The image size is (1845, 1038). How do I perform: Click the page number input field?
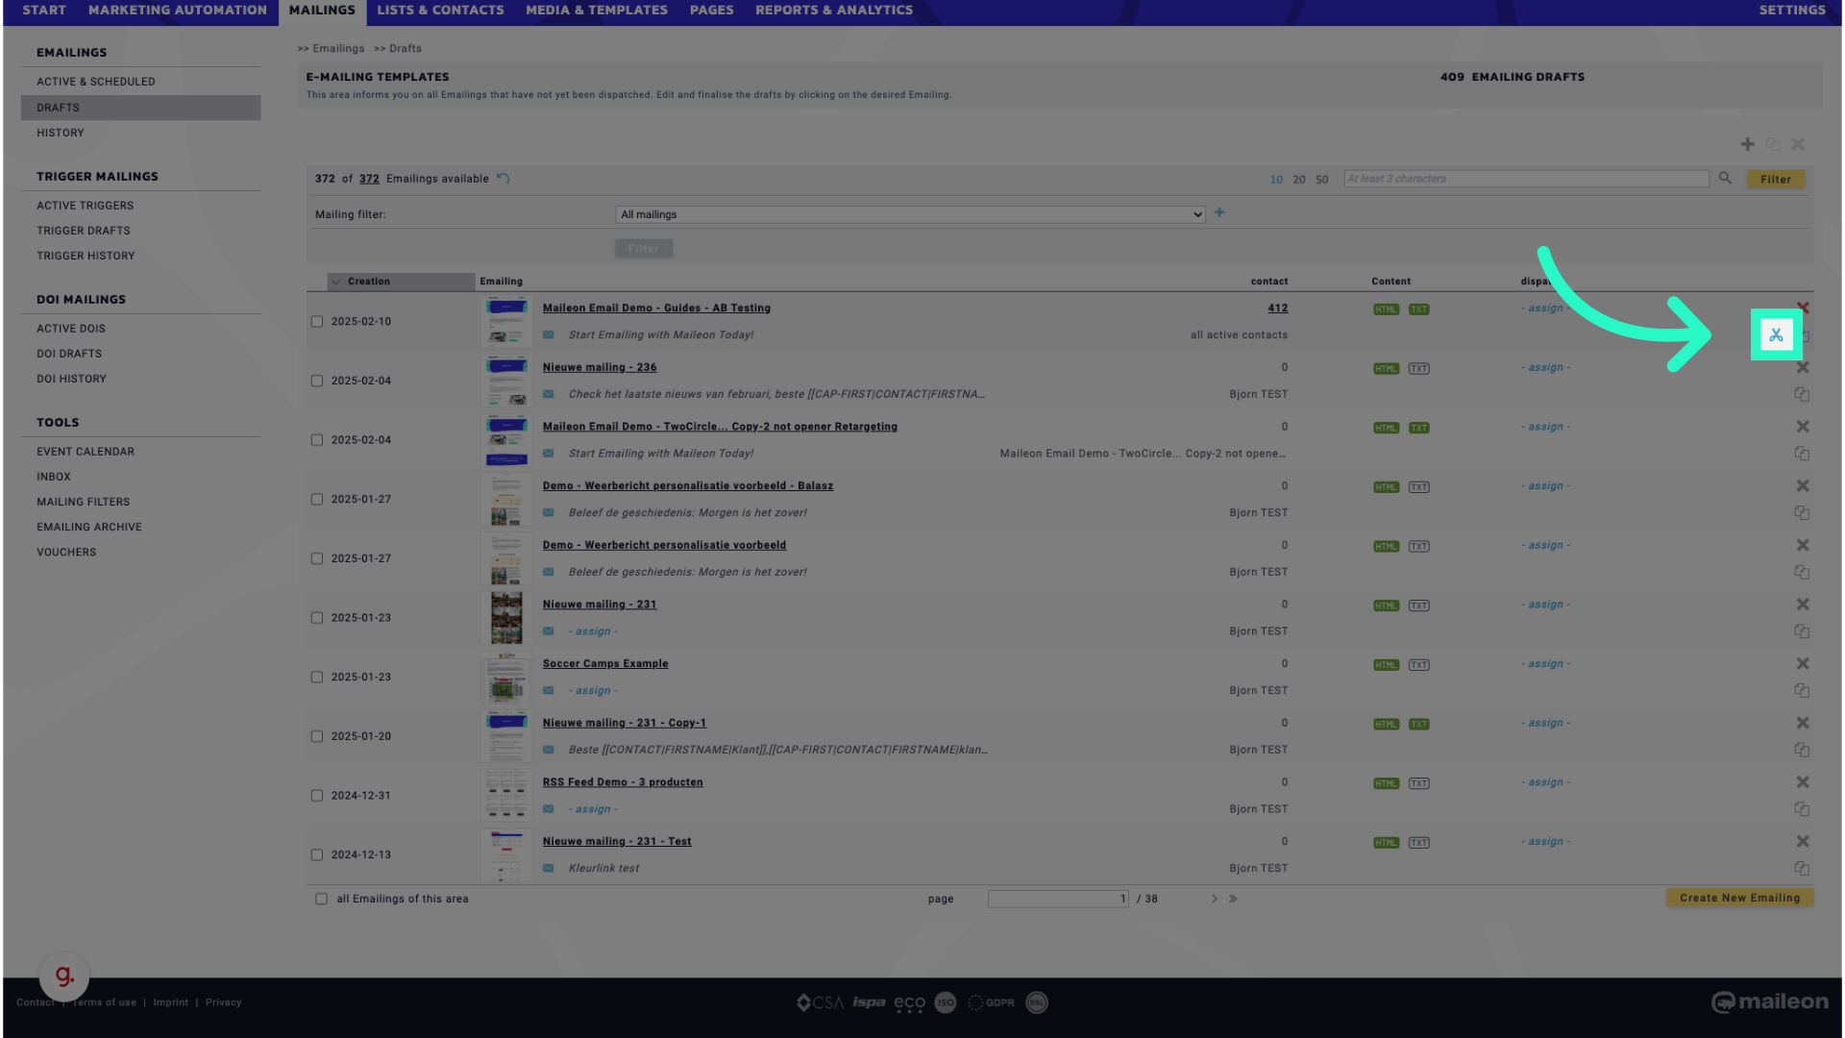pos(1058,899)
